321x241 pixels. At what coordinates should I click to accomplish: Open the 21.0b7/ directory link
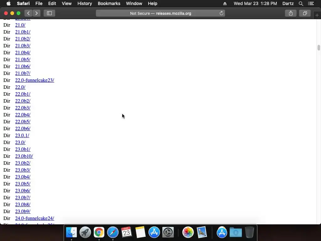click(23, 73)
